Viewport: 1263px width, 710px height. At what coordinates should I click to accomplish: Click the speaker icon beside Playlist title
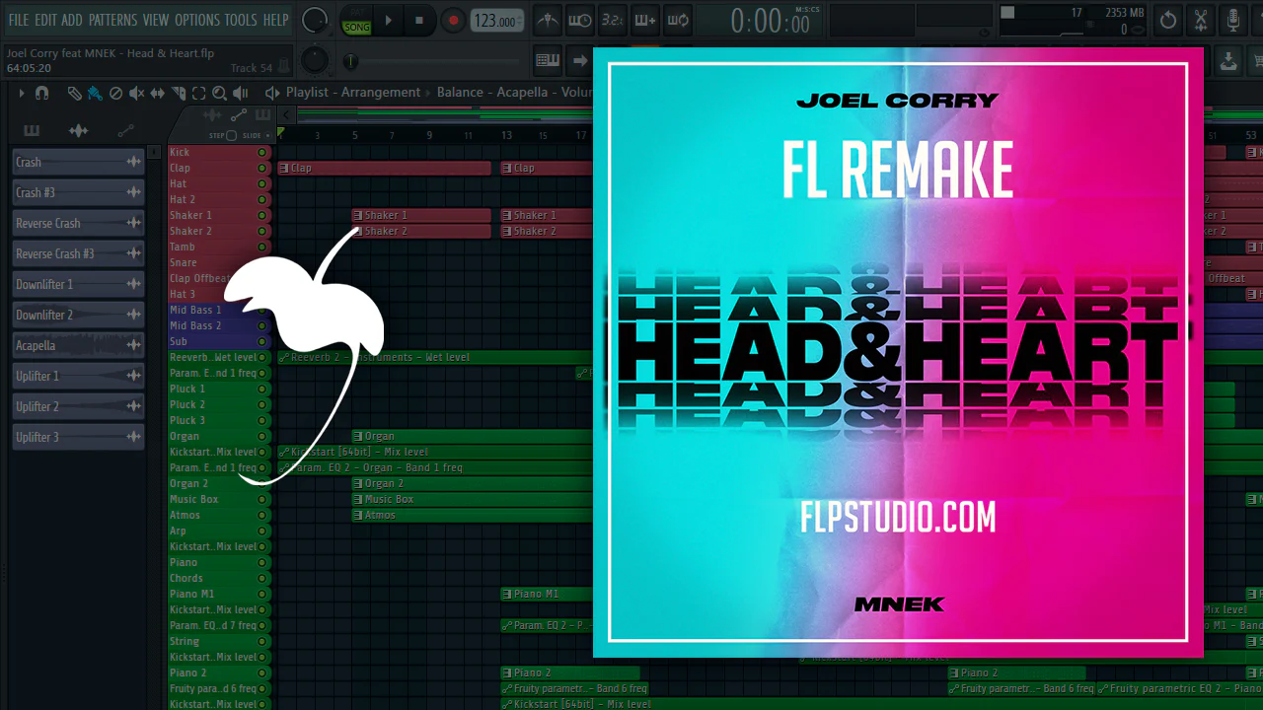coord(272,93)
